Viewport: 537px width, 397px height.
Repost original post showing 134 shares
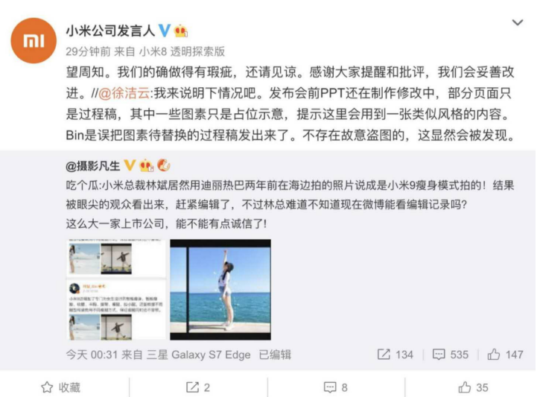395,355
